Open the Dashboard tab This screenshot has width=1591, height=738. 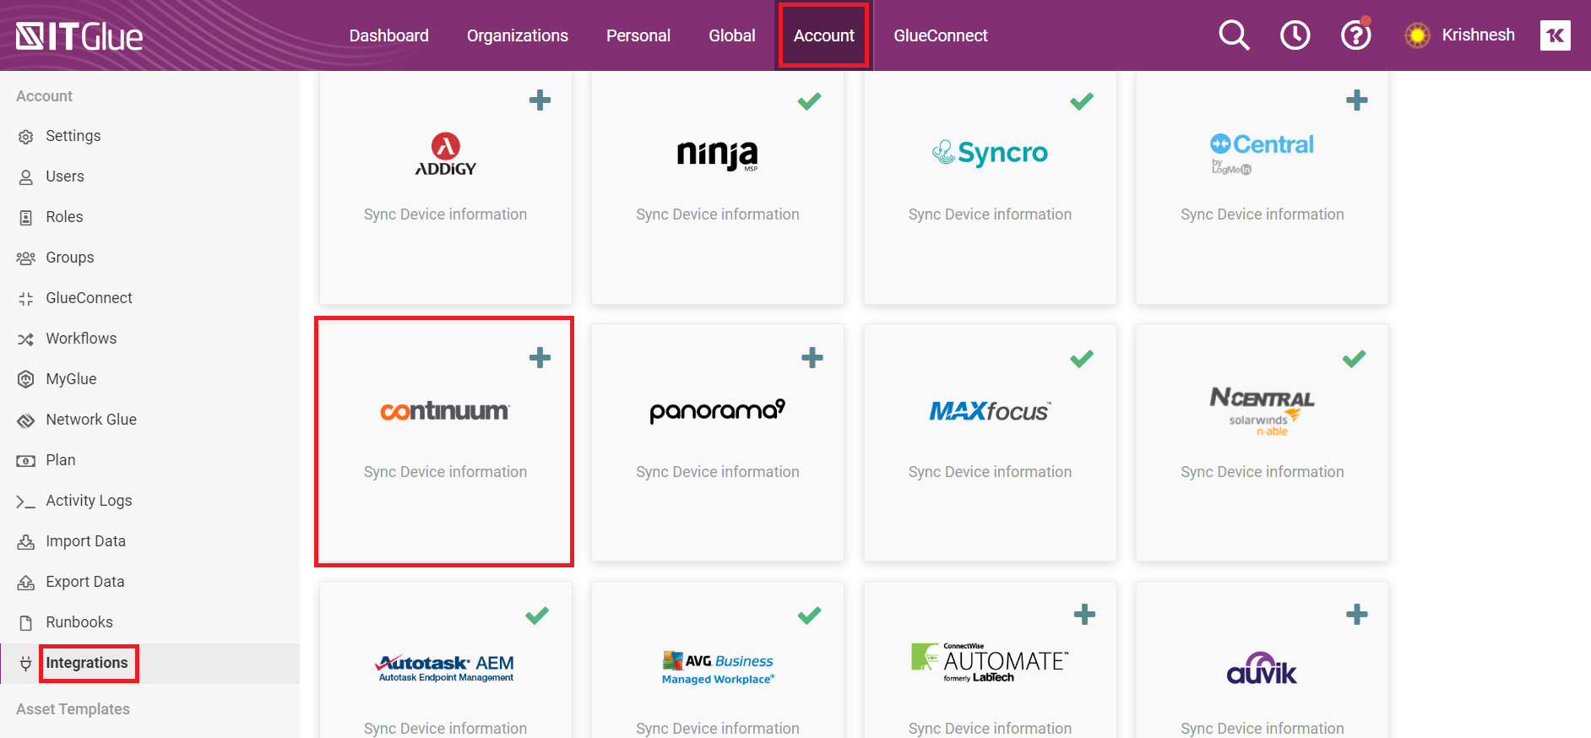pos(389,35)
